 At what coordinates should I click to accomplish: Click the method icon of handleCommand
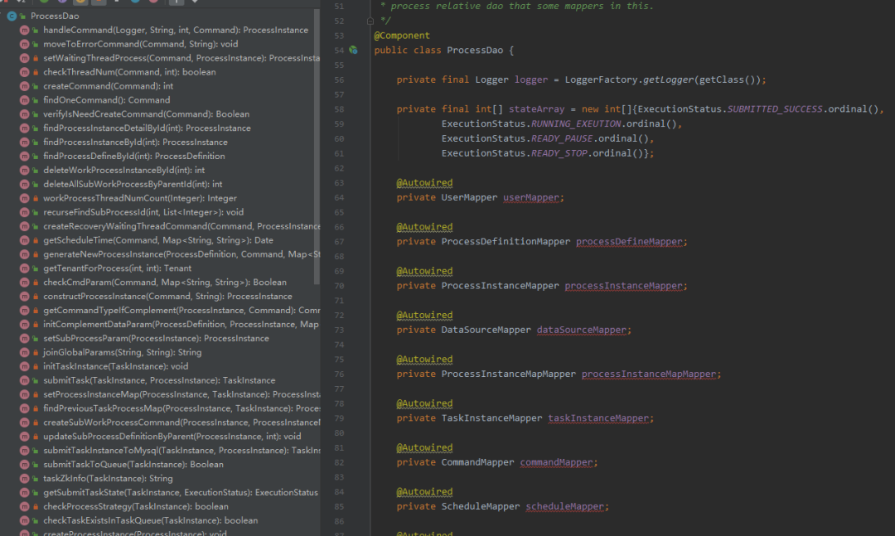[25, 30]
